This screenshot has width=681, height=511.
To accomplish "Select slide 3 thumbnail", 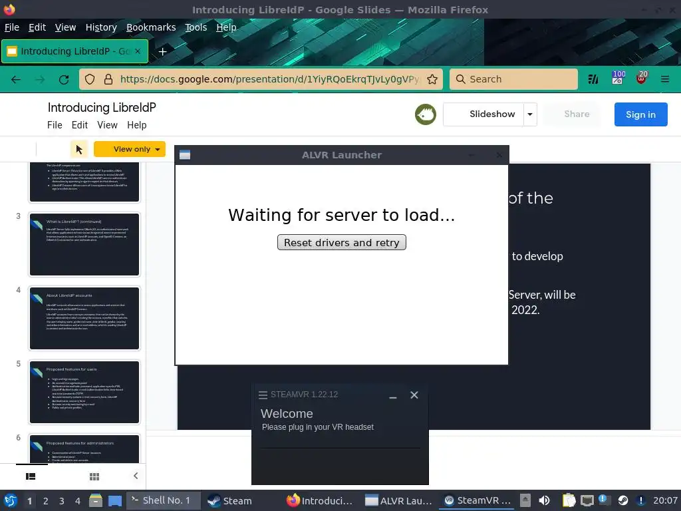I will coord(84,245).
